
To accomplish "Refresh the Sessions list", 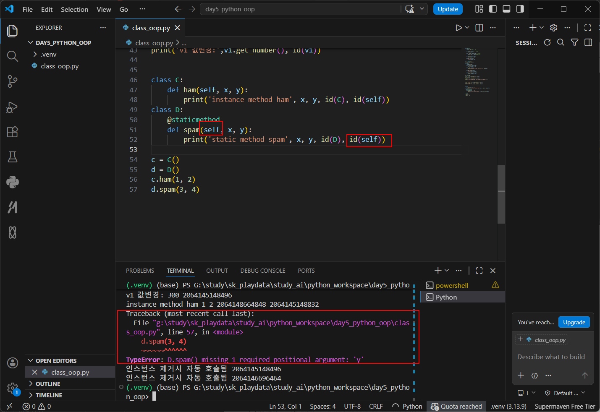I will click(547, 42).
